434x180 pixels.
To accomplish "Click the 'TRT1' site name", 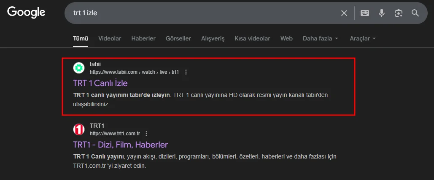I will (97, 126).
